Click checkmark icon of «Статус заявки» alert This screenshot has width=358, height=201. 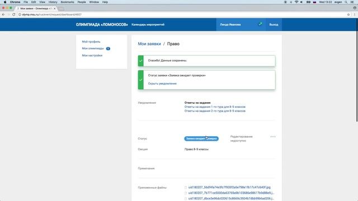140,80
